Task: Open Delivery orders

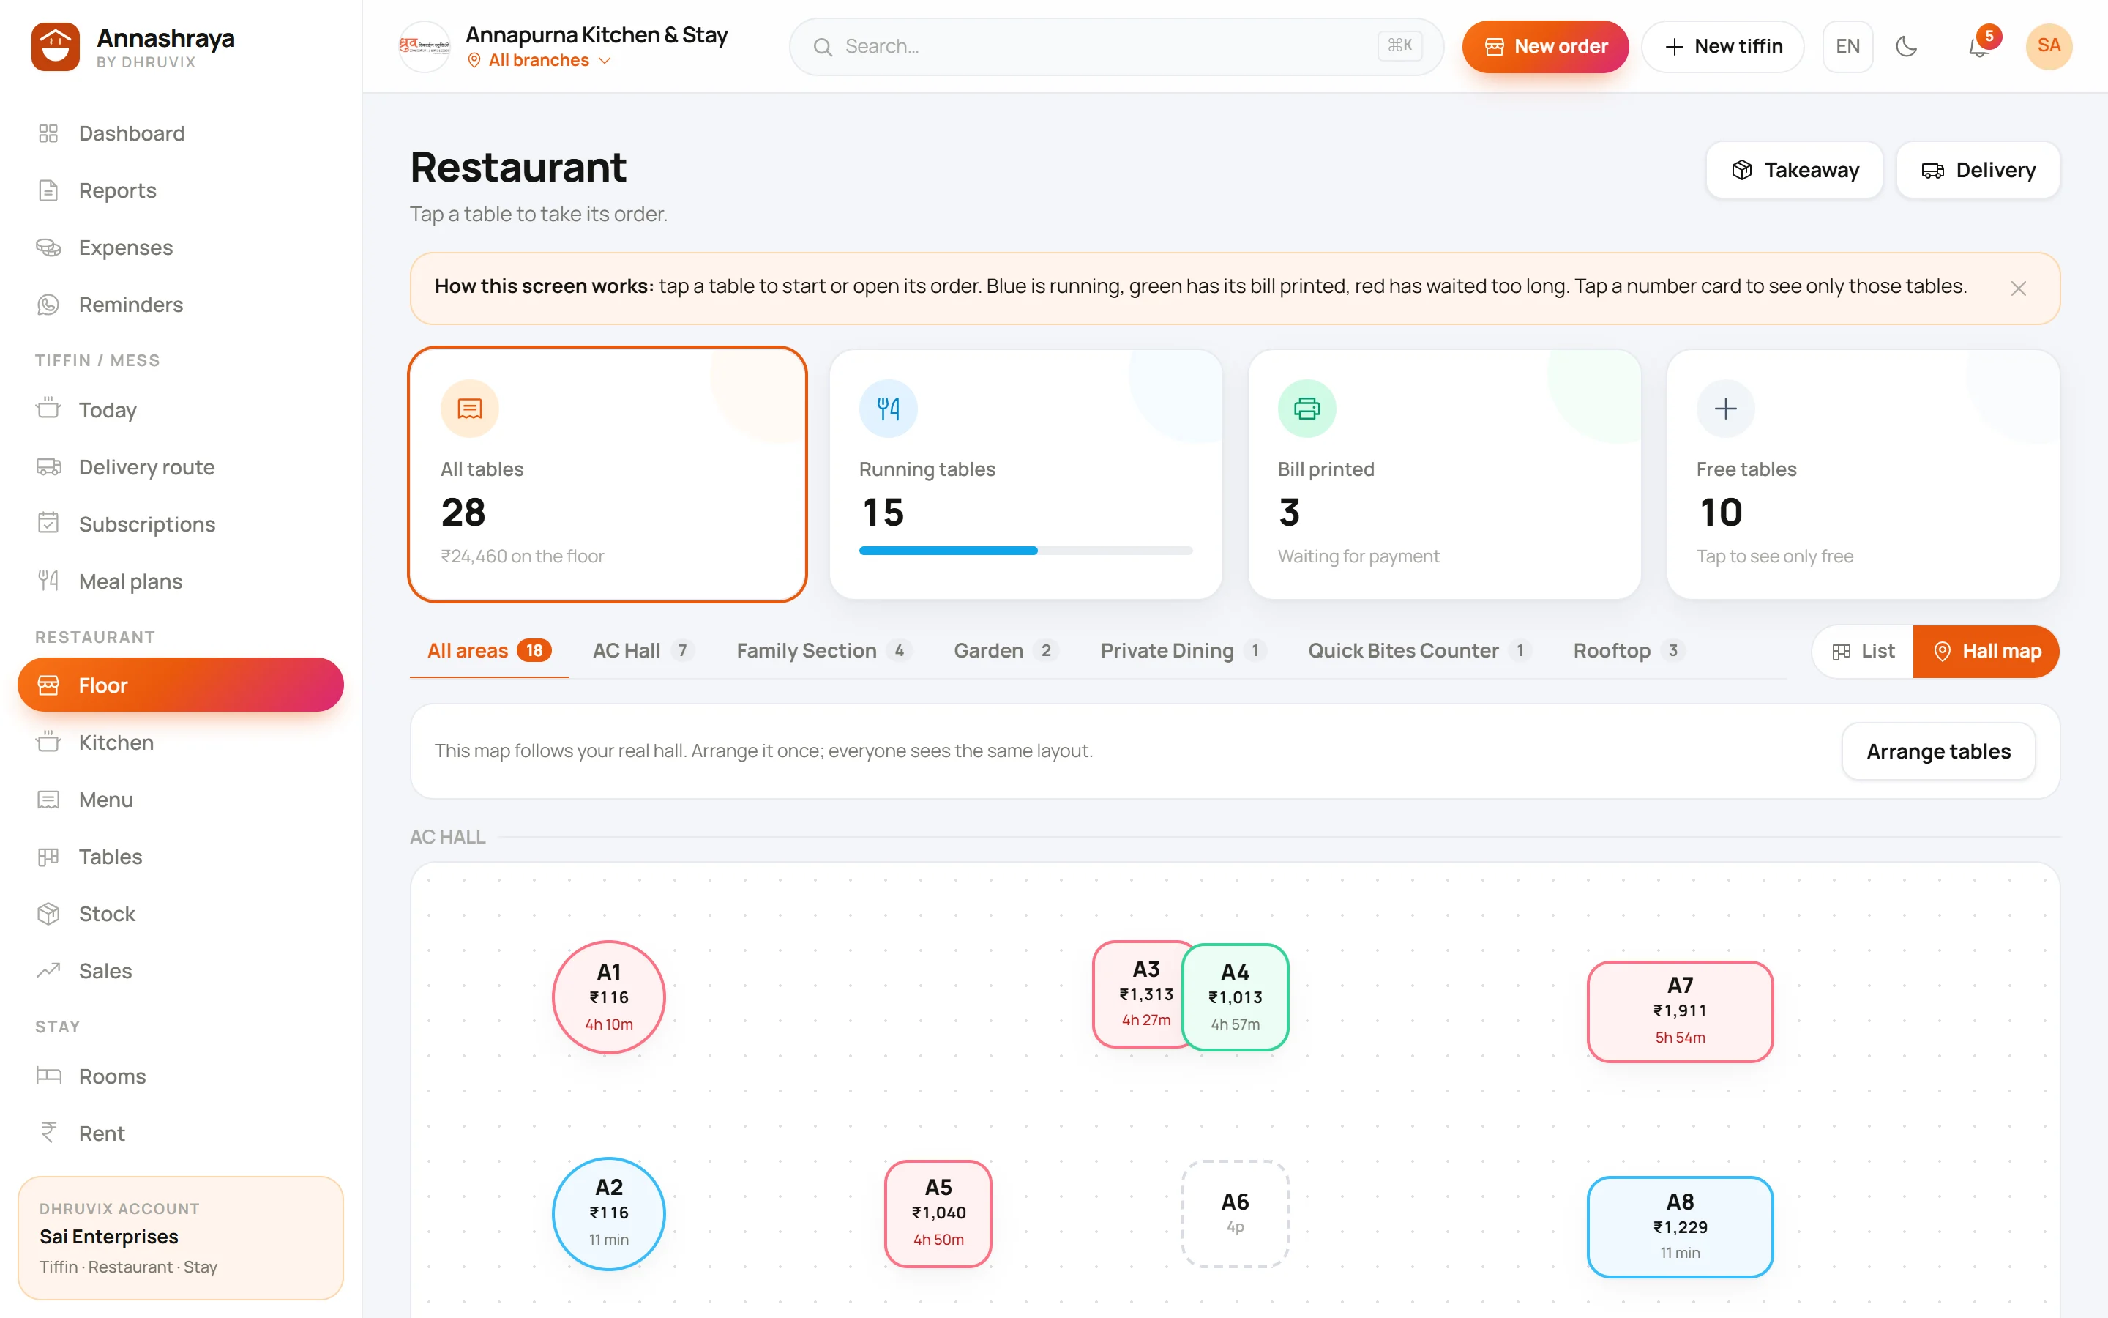Action: tap(1977, 170)
